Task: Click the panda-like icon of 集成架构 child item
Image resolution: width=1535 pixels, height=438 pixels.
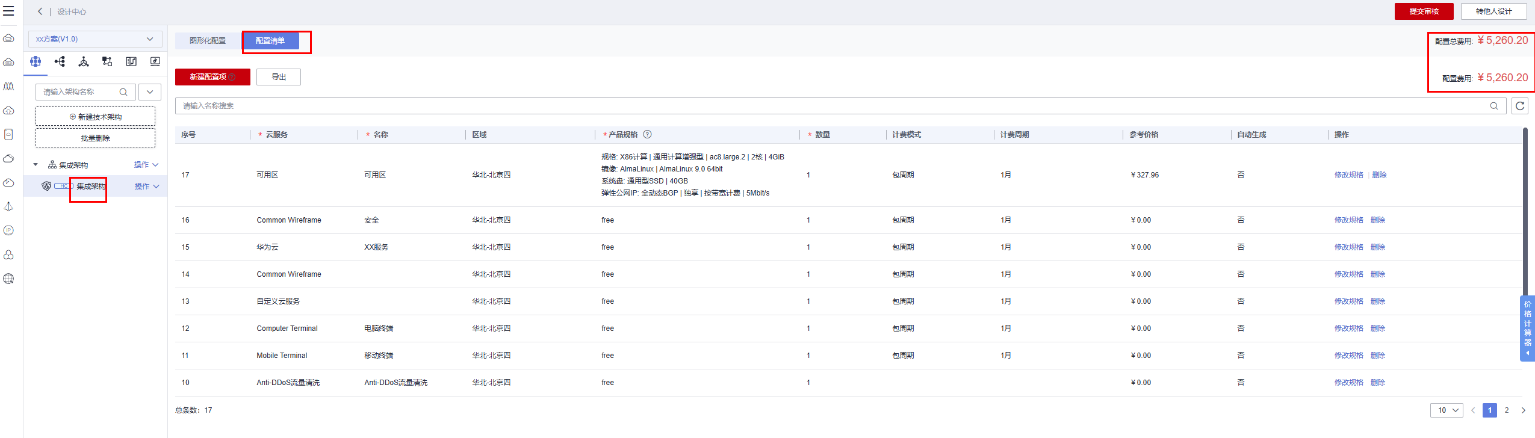Action: pyautogui.click(x=46, y=186)
